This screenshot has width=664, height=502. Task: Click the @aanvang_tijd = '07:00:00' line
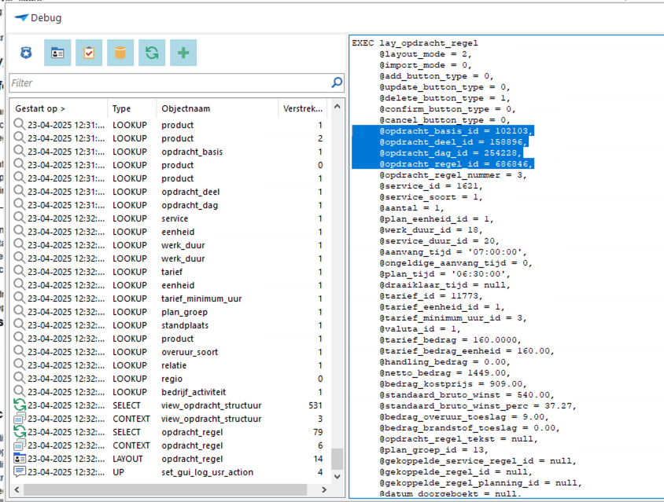tap(452, 252)
